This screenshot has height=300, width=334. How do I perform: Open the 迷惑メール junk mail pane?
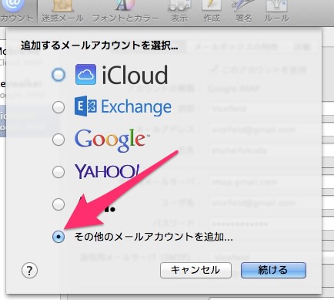point(62,12)
